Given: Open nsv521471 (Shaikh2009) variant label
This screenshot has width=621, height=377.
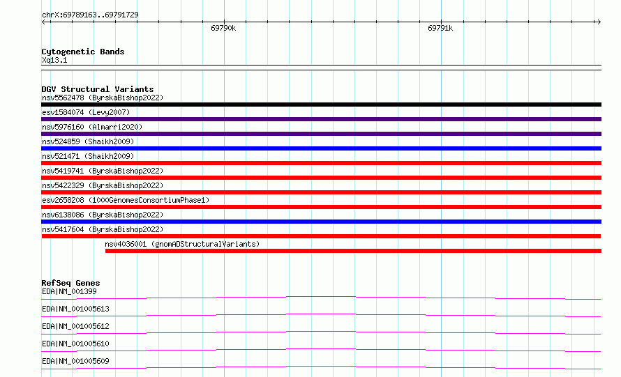Looking at the screenshot, I should (88, 156).
